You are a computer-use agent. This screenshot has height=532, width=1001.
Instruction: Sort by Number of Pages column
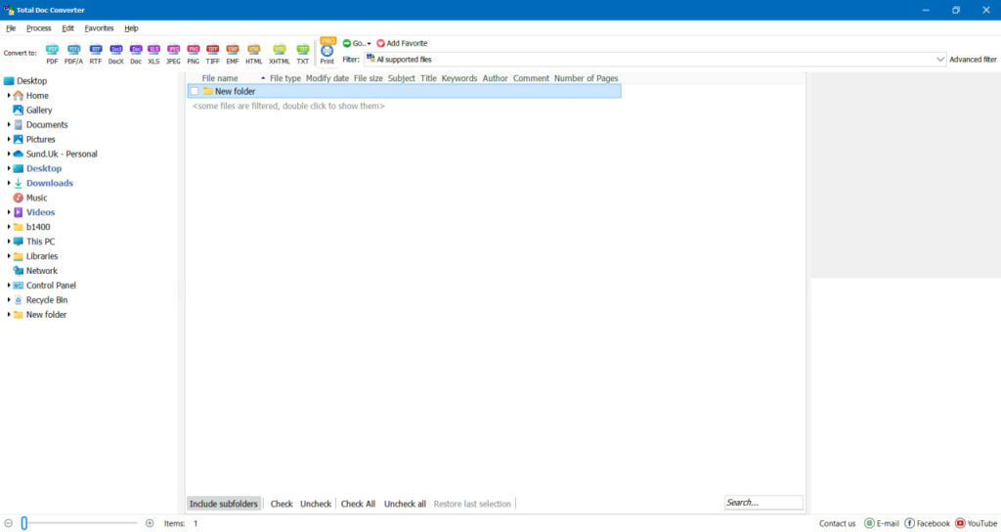click(587, 78)
